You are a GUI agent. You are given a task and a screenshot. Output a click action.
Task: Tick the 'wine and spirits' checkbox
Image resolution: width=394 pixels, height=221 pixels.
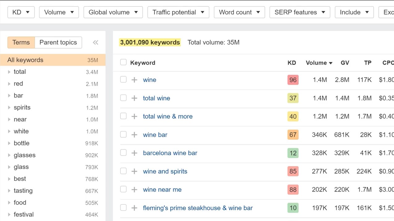[123, 171]
